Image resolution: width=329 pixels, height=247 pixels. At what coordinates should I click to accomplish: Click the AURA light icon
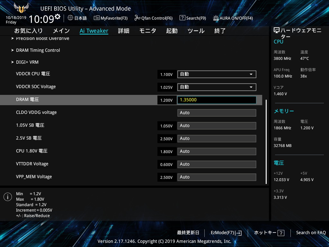pos(216,18)
